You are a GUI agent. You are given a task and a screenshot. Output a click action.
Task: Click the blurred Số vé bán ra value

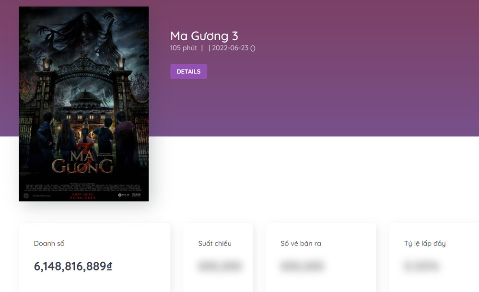click(302, 266)
